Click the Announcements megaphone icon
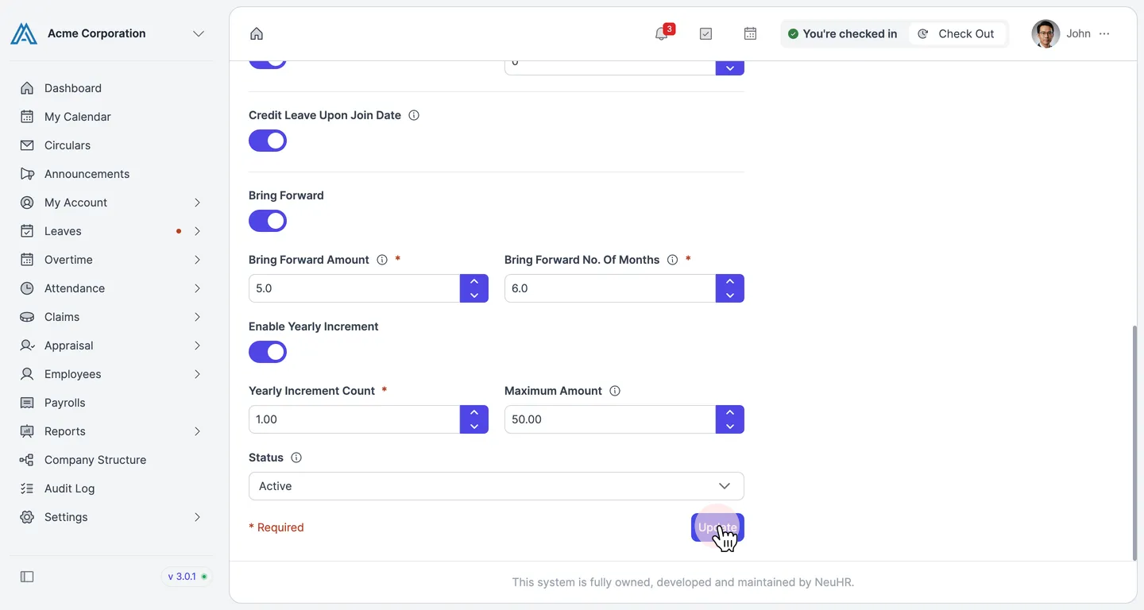Image resolution: width=1144 pixels, height=610 pixels. coord(27,174)
